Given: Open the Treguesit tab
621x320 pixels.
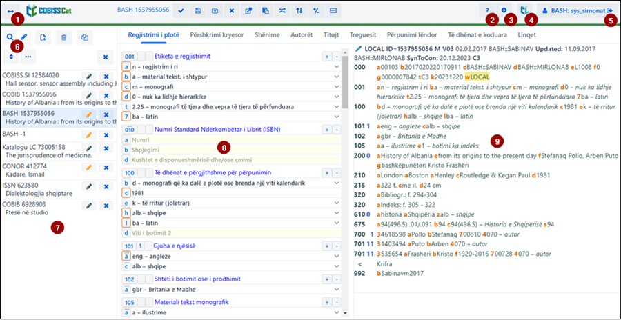Looking at the screenshot, I should tap(363, 35).
